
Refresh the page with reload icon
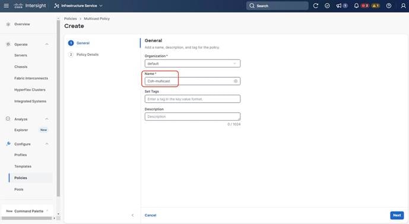click(316, 5)
